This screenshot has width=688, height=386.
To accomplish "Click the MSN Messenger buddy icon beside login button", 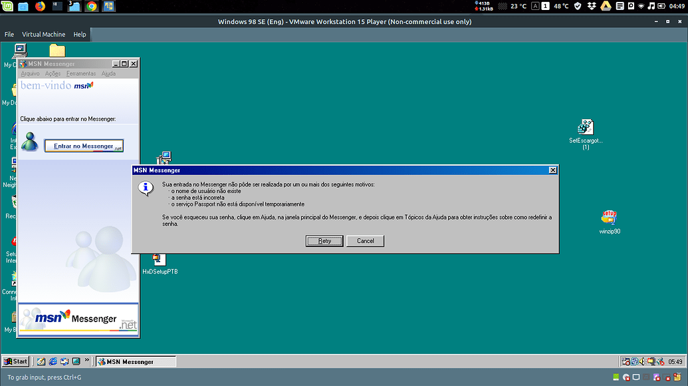I will tap(29, 142).
